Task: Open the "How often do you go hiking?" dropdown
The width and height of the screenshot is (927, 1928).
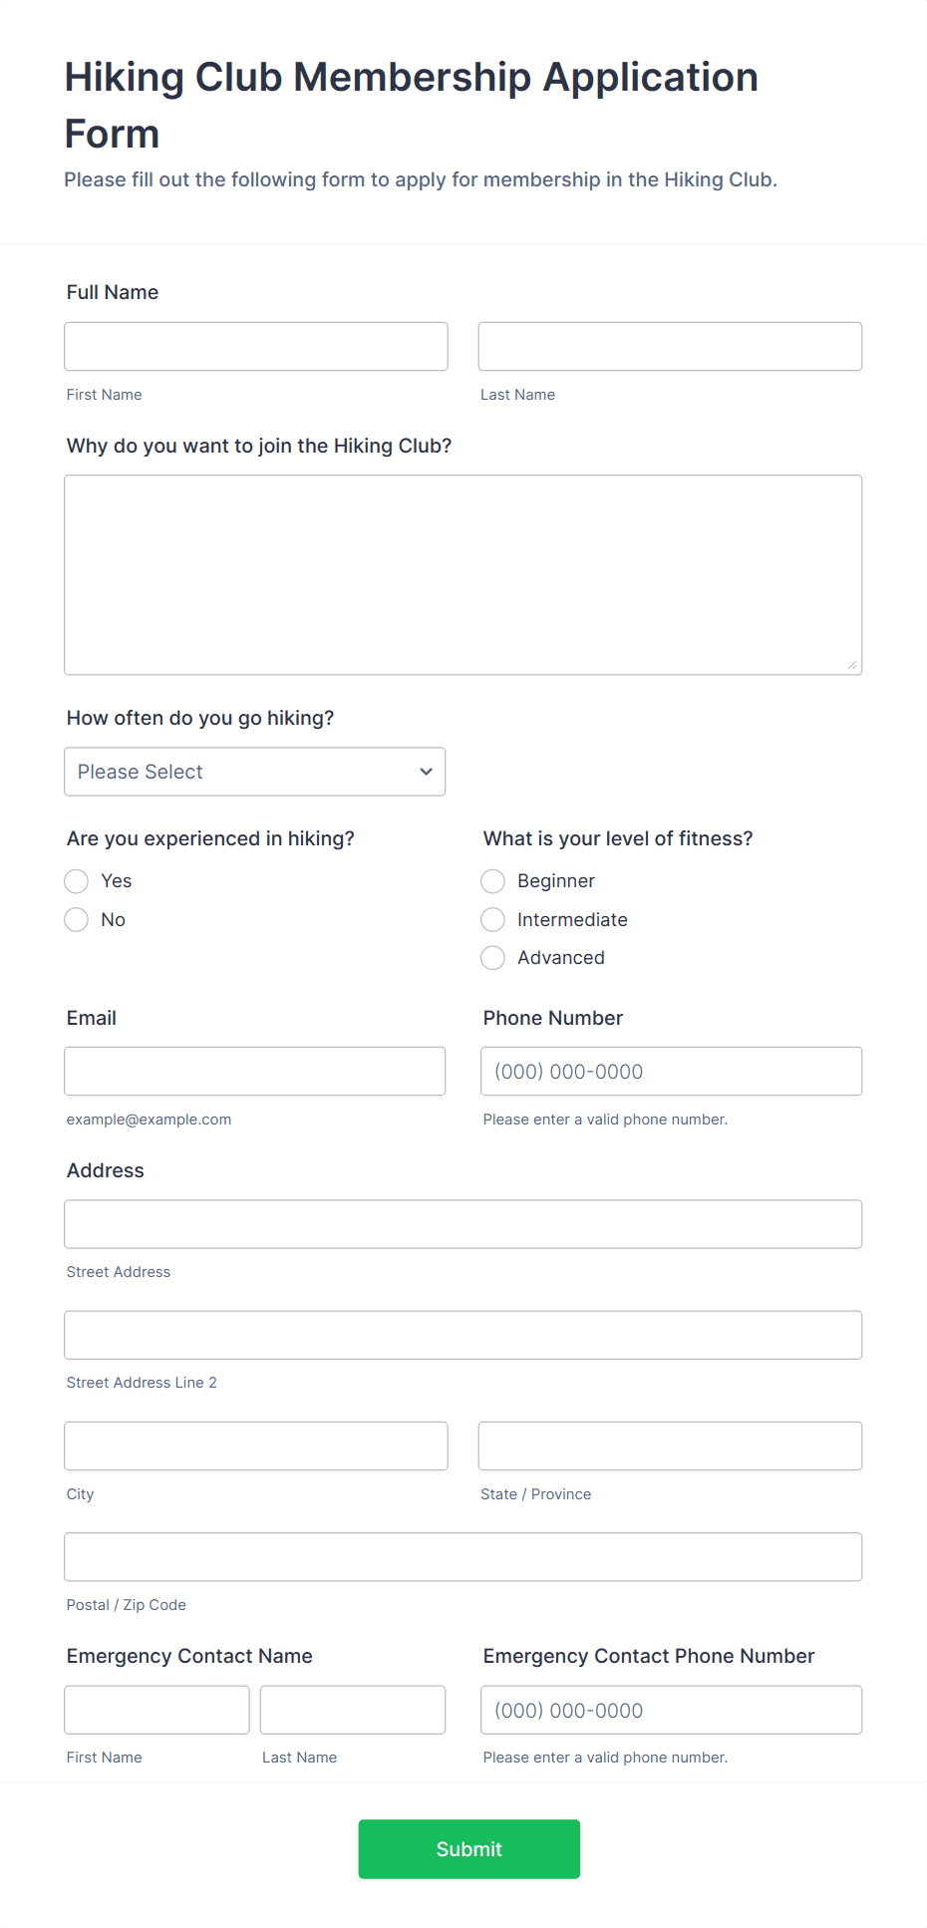Action: coord(254,771)
